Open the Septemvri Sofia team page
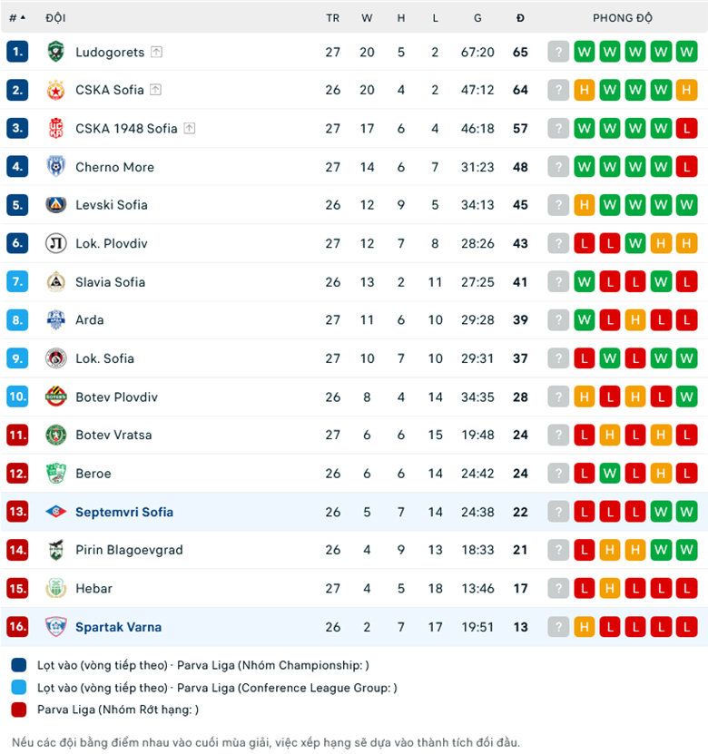This screenshot has width=708, height=754. 124,512
